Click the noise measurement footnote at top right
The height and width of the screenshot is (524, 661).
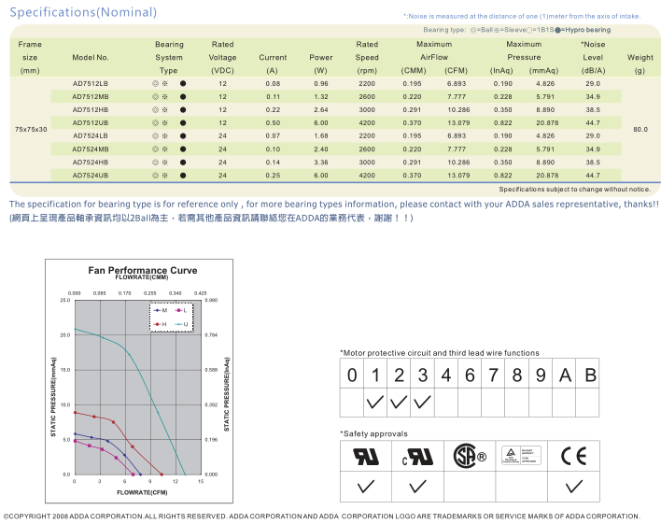point(522,17)
